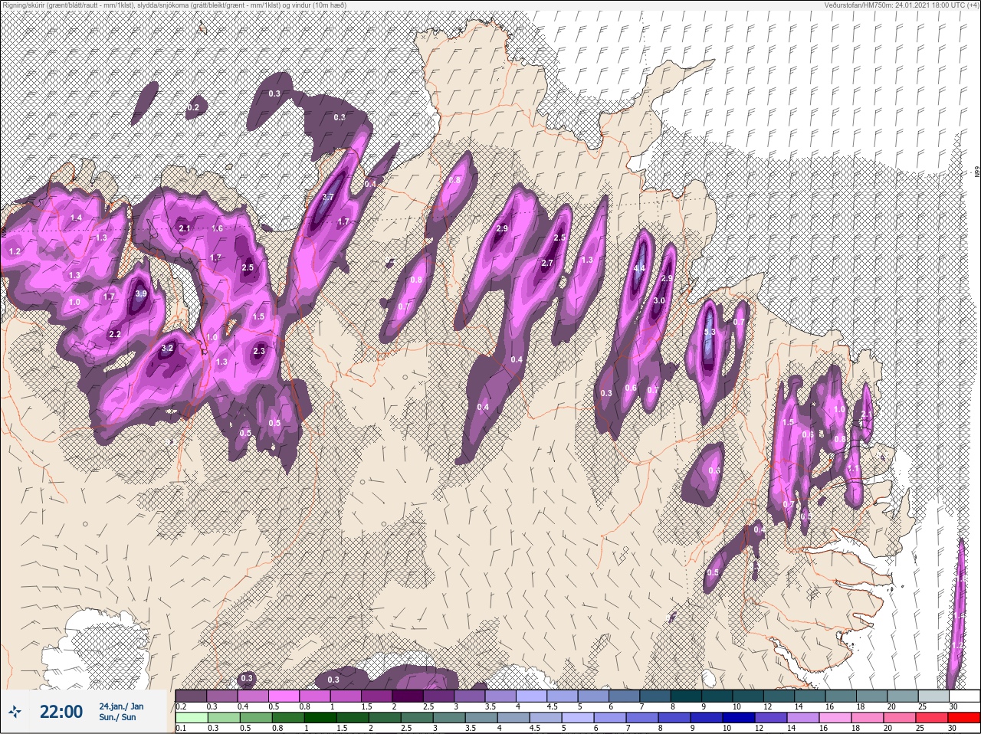Click the 3.0 precipitation value on the map
Image resolution: width=981 pixels, height=734 pixels.
pos(659,301)
